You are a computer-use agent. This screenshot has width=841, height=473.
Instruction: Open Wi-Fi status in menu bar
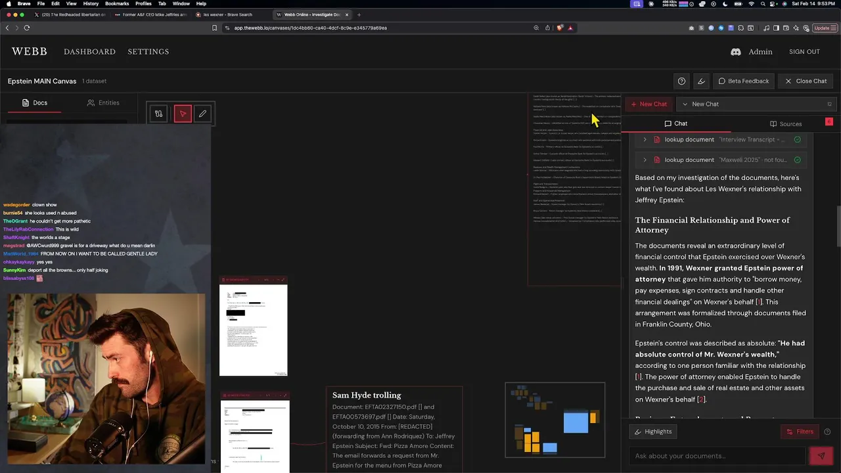tap(752, 4)
